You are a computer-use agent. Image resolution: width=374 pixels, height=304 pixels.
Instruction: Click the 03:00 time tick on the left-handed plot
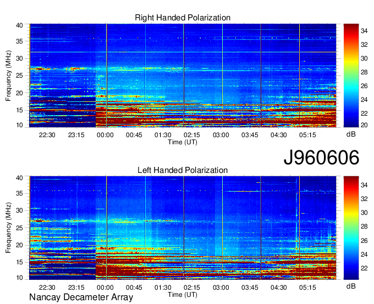tap(221, 287)
